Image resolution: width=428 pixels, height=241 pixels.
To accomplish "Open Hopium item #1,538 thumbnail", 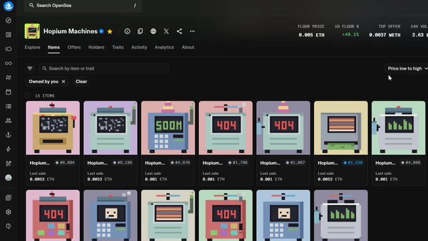I will point(341,128).
